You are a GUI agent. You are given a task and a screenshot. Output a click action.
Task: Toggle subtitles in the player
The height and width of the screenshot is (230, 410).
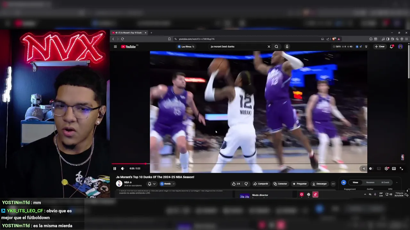379,168
